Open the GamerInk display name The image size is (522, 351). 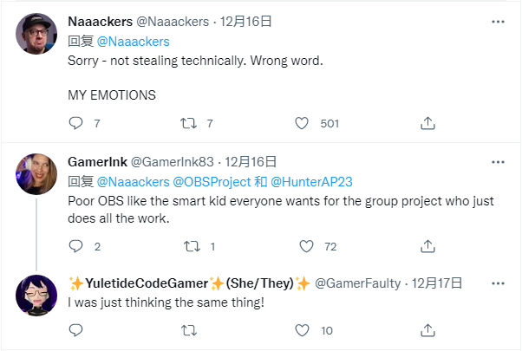(97, 161)
